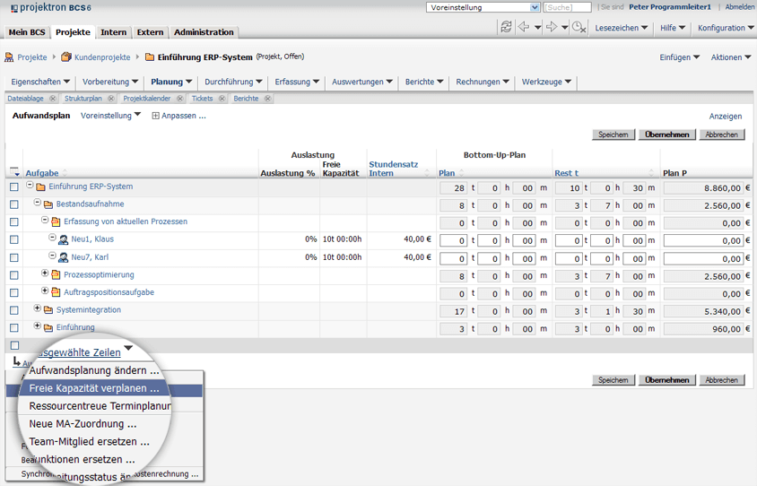Viewport: 757px width, 486px height.
Task: Click the top Übernehmen button
Action: [667, 135]
